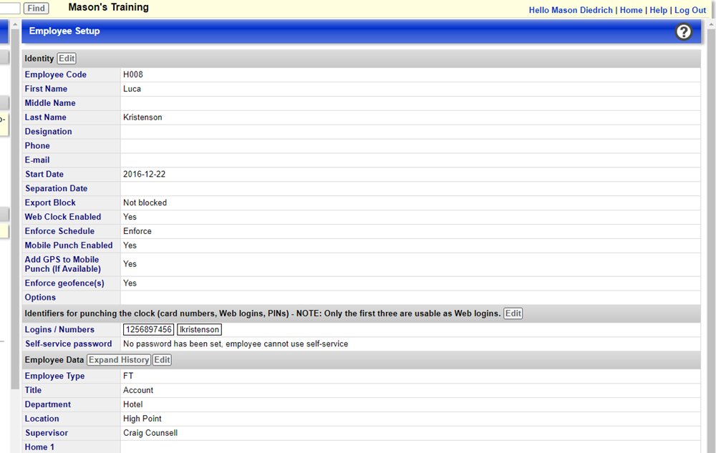Viewport: 716px width, 453px height.
Task: Edit the punching identifiers section
Action: click(x=513, y=313)
